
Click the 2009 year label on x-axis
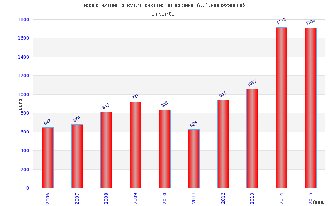click(135, 199)
